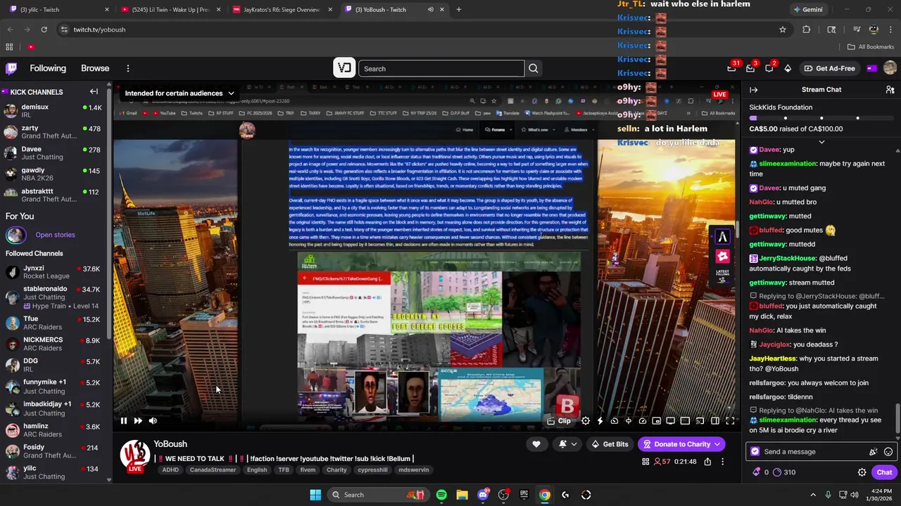
Task: Collapse the Stream Chat panel
Action: tap(754, 90)
